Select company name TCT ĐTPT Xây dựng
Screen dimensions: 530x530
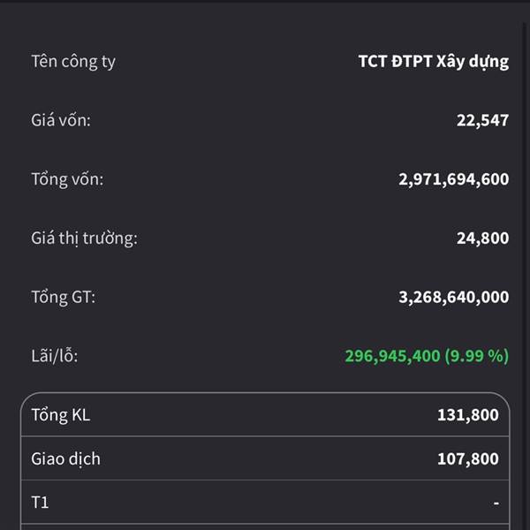(x=434, y=62)
